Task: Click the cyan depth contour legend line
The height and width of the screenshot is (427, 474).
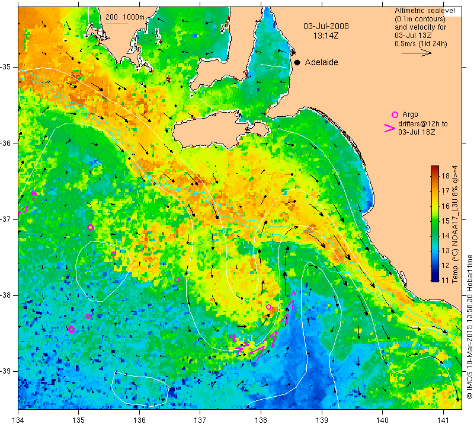Action: (x=117, y=23)
